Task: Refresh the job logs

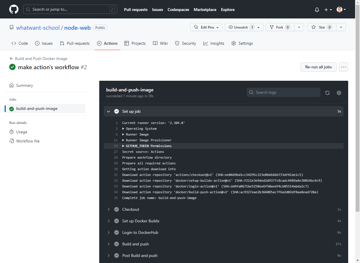Action: (x=327, y=93)
